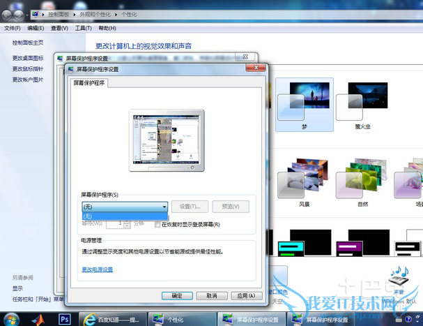Select the purple high contrast theme

(363, 243)
